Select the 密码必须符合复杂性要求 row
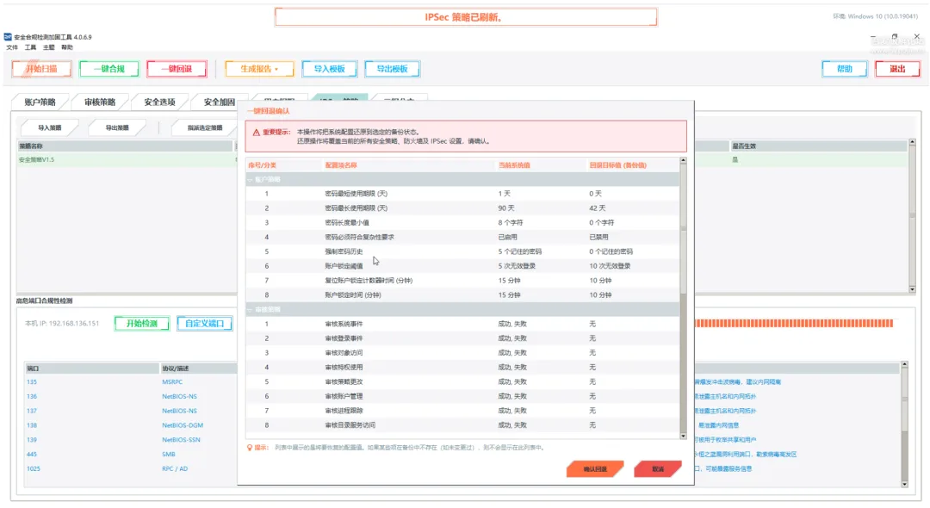This screenshot has height=508, width=930. [462, 237]
